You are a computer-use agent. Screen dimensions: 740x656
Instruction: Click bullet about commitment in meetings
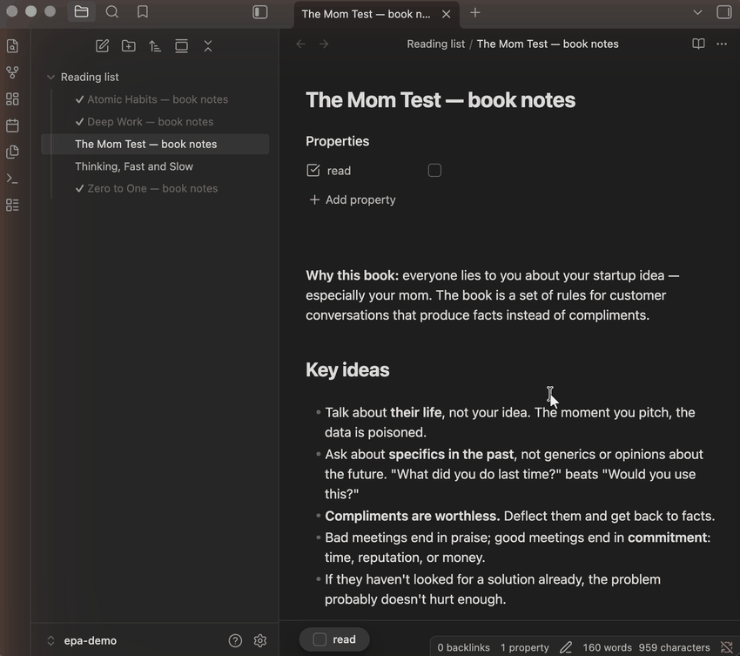point(517,547)
